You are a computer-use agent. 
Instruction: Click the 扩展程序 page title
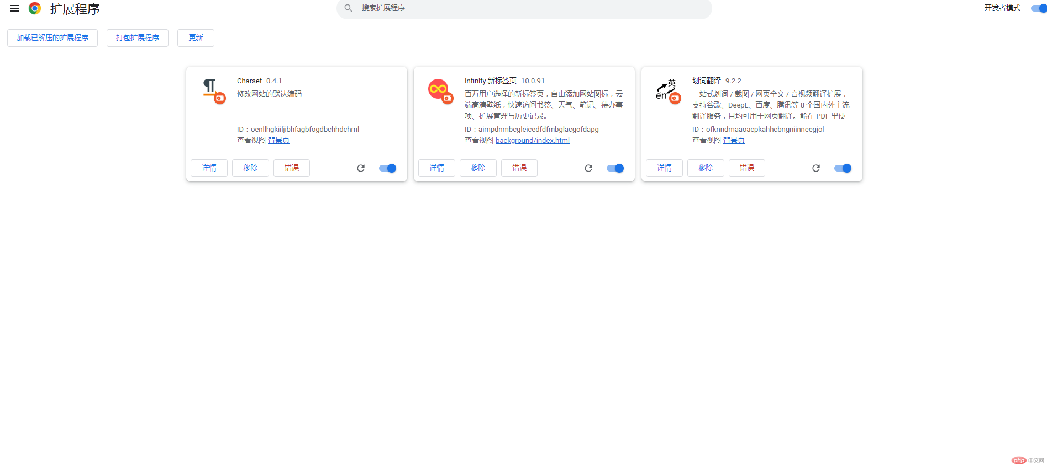coord(75,9)
